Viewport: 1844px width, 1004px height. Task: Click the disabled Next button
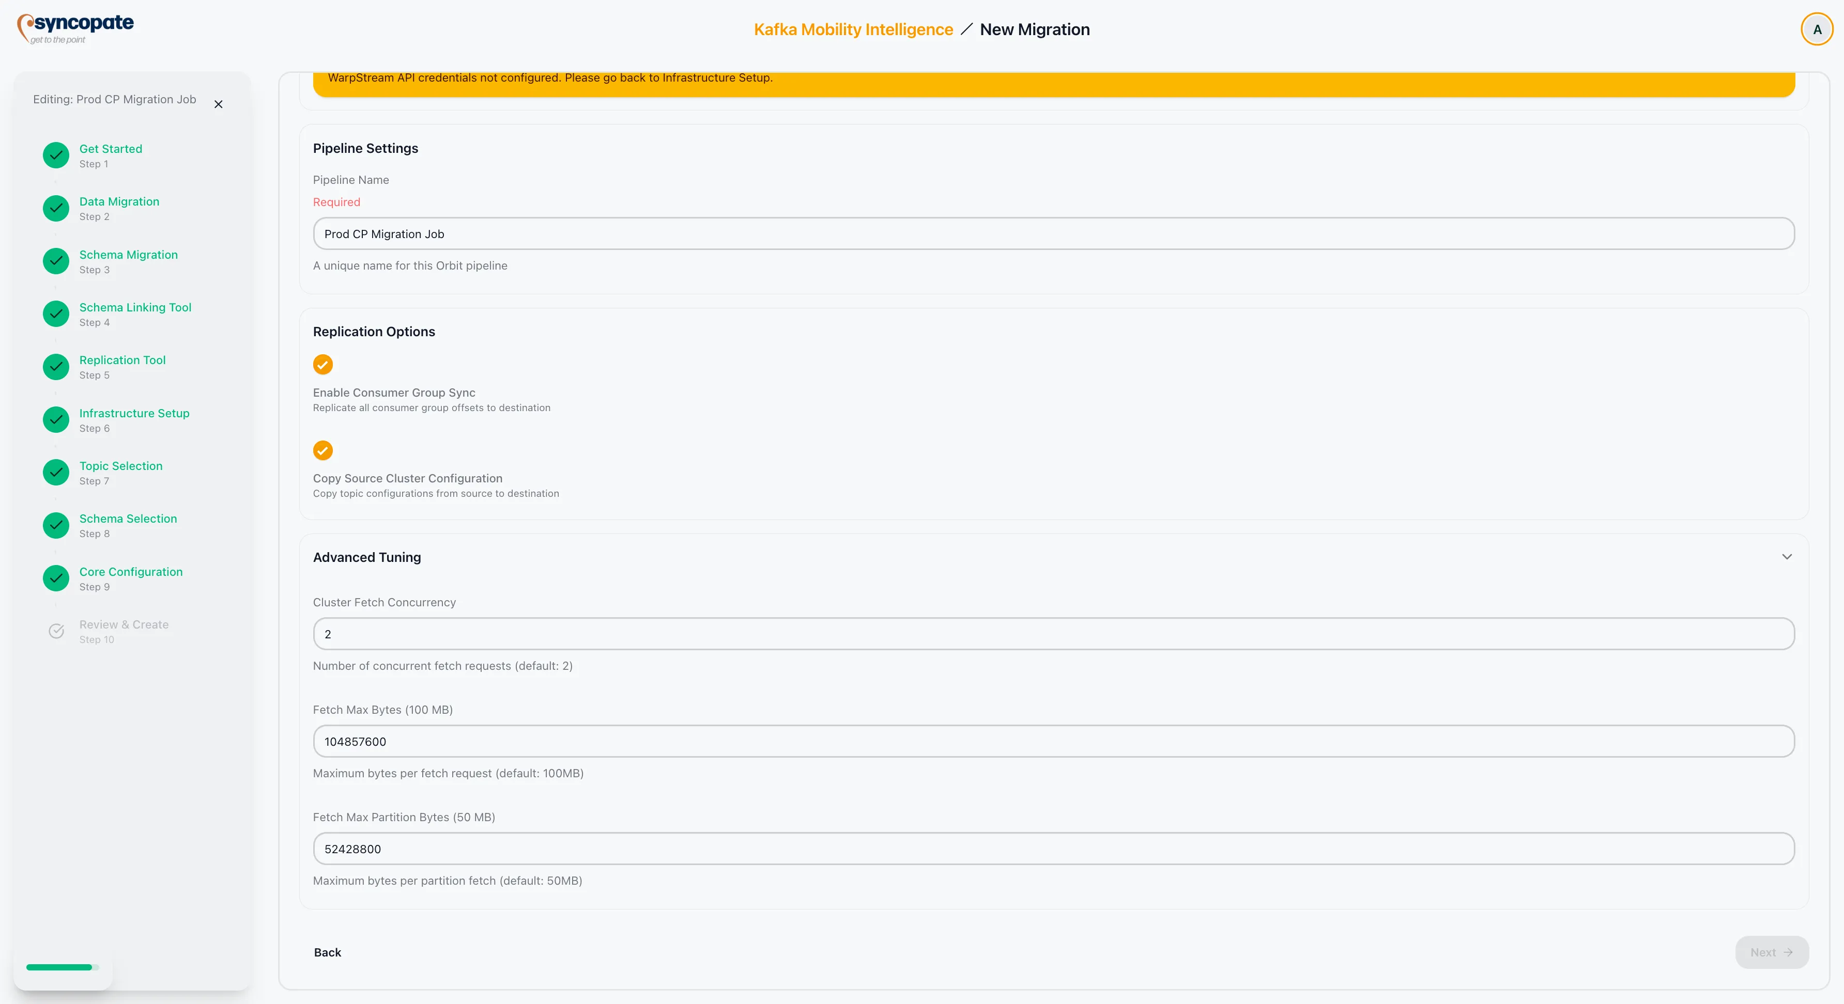(x=1771, y=952)
